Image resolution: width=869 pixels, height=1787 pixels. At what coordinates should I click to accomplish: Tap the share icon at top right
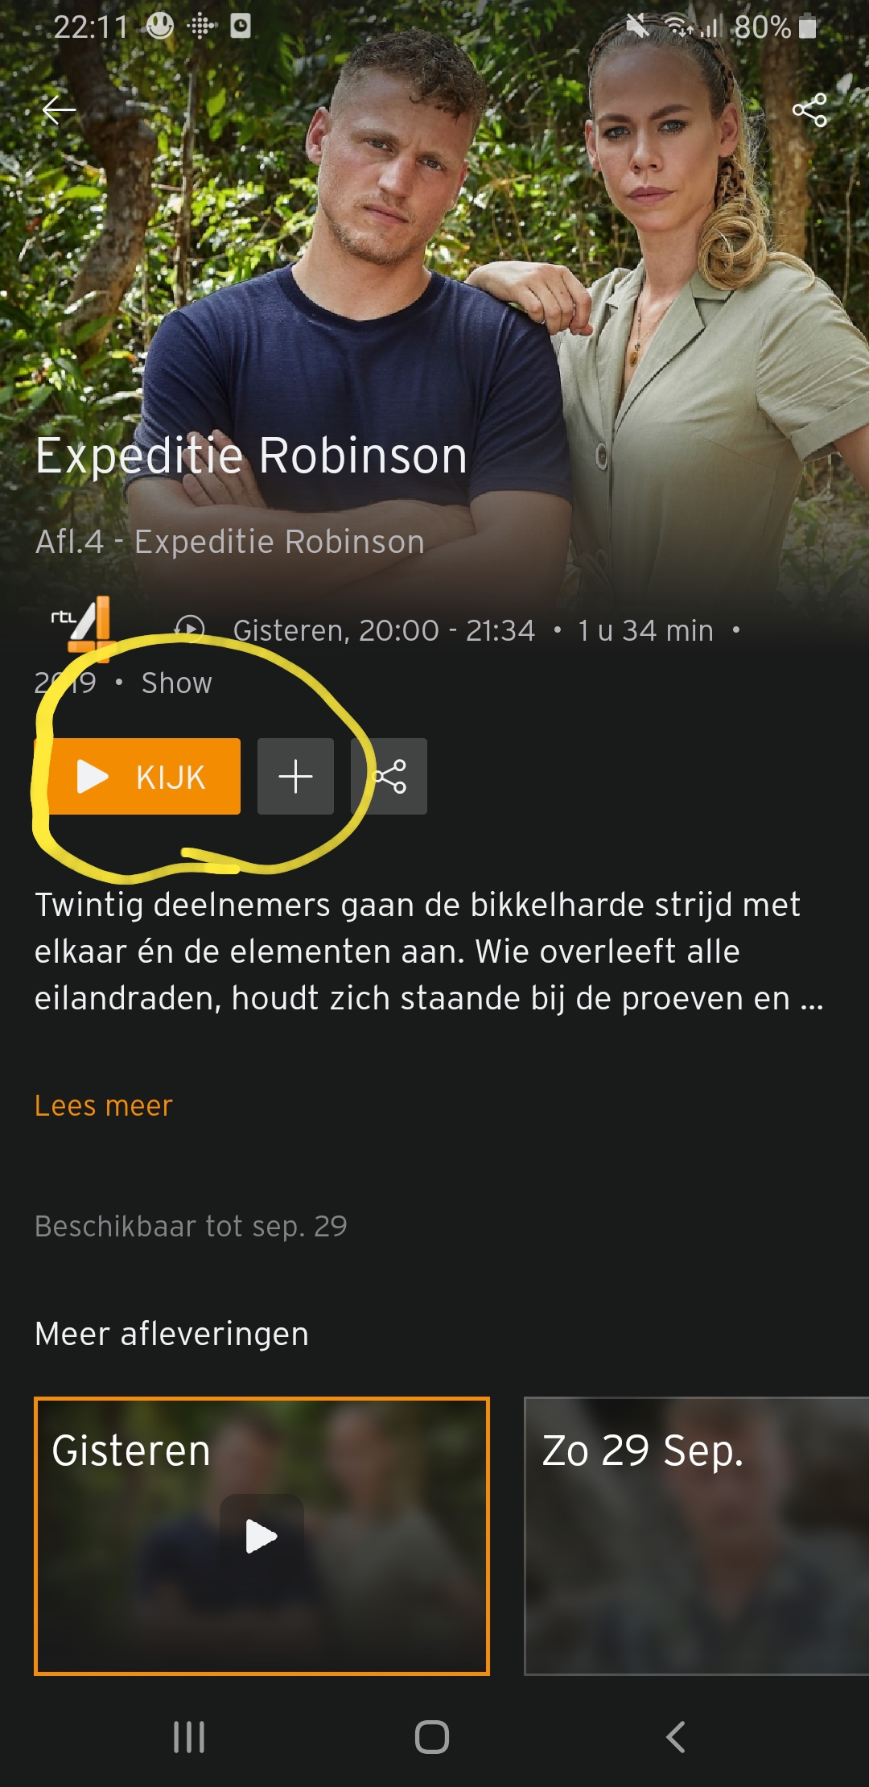point(809,110)
